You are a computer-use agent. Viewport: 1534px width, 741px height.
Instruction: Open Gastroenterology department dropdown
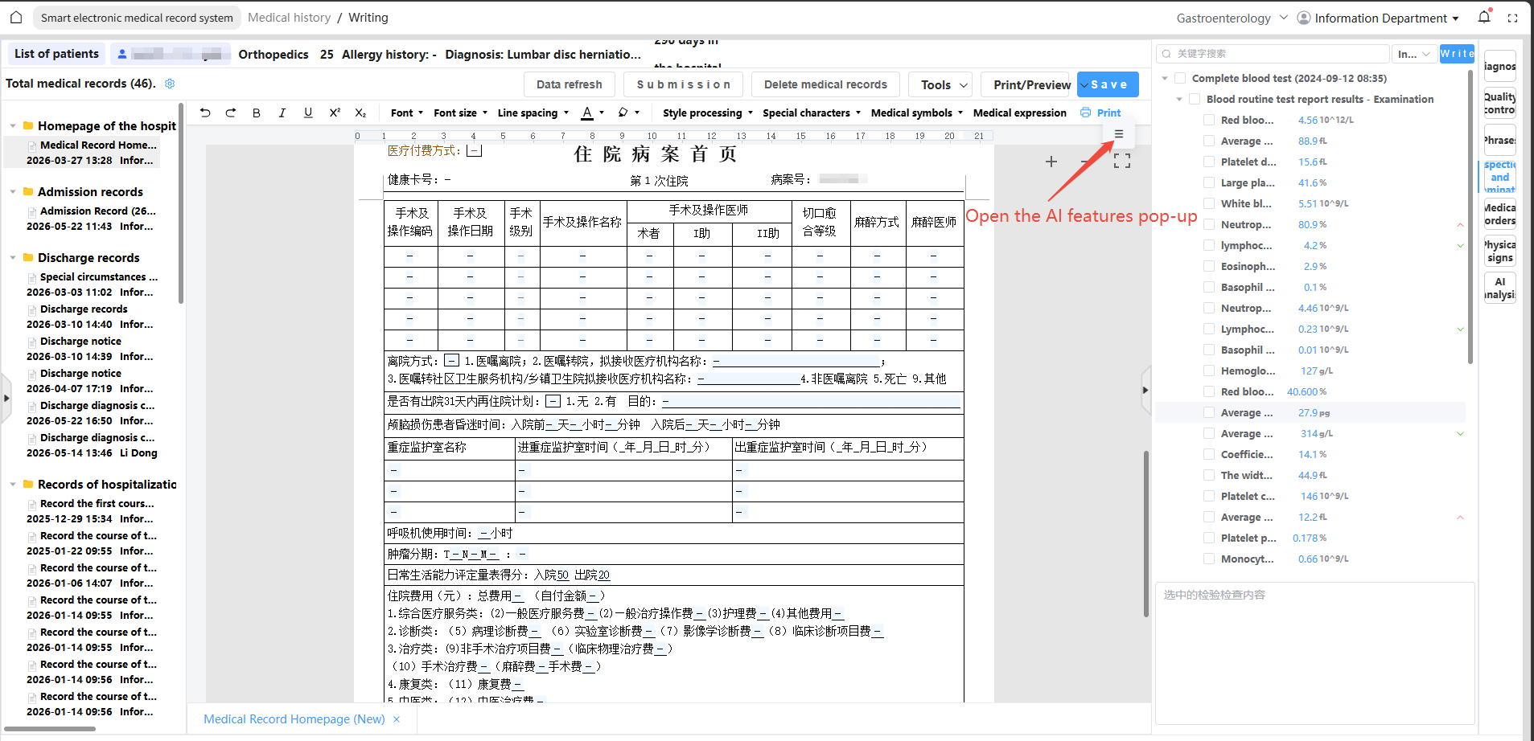click(1232, 18)
